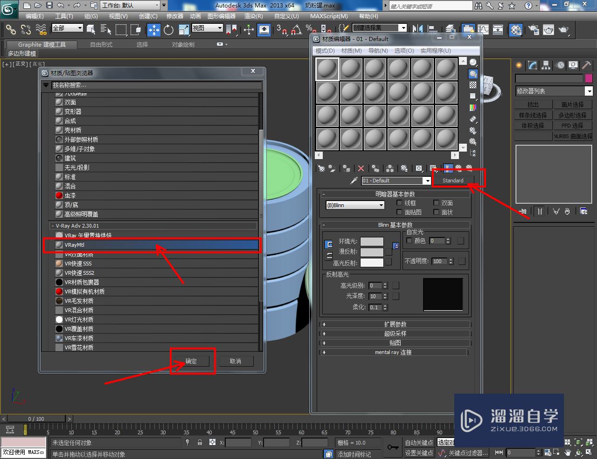Open the 01 - Default material name dropdown
This screenshot has height=459, width=597.
pos(396,181)
